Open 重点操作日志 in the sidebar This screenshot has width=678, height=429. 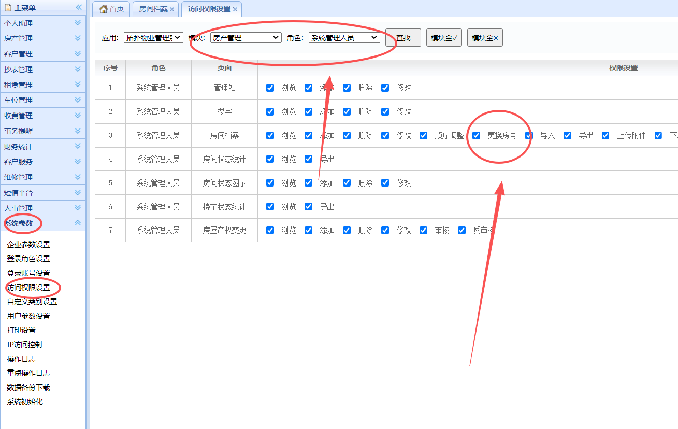28,373
